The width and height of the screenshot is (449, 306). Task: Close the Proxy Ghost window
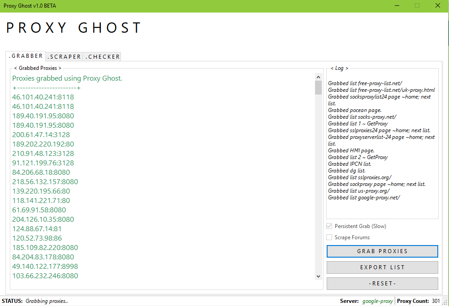click(x=438, y=6)
